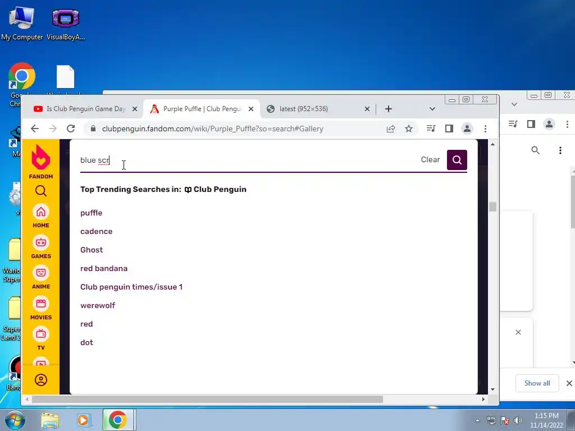The image size is (575, 431).
Task: Click the Action Center flag icon in tray
Action: pos(505,420)
